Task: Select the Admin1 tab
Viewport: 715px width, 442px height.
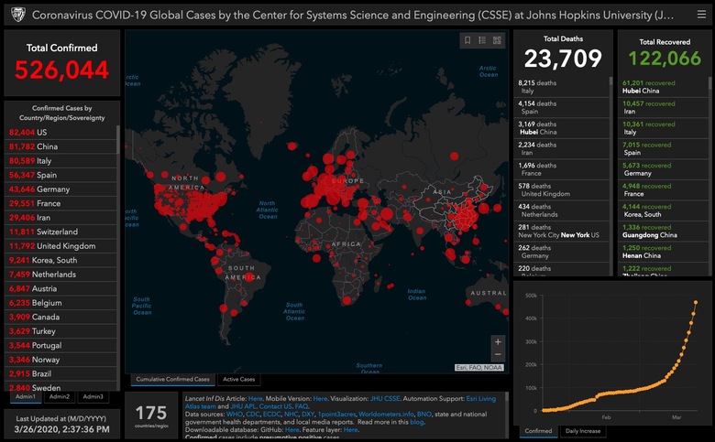Action: [26, 397]
